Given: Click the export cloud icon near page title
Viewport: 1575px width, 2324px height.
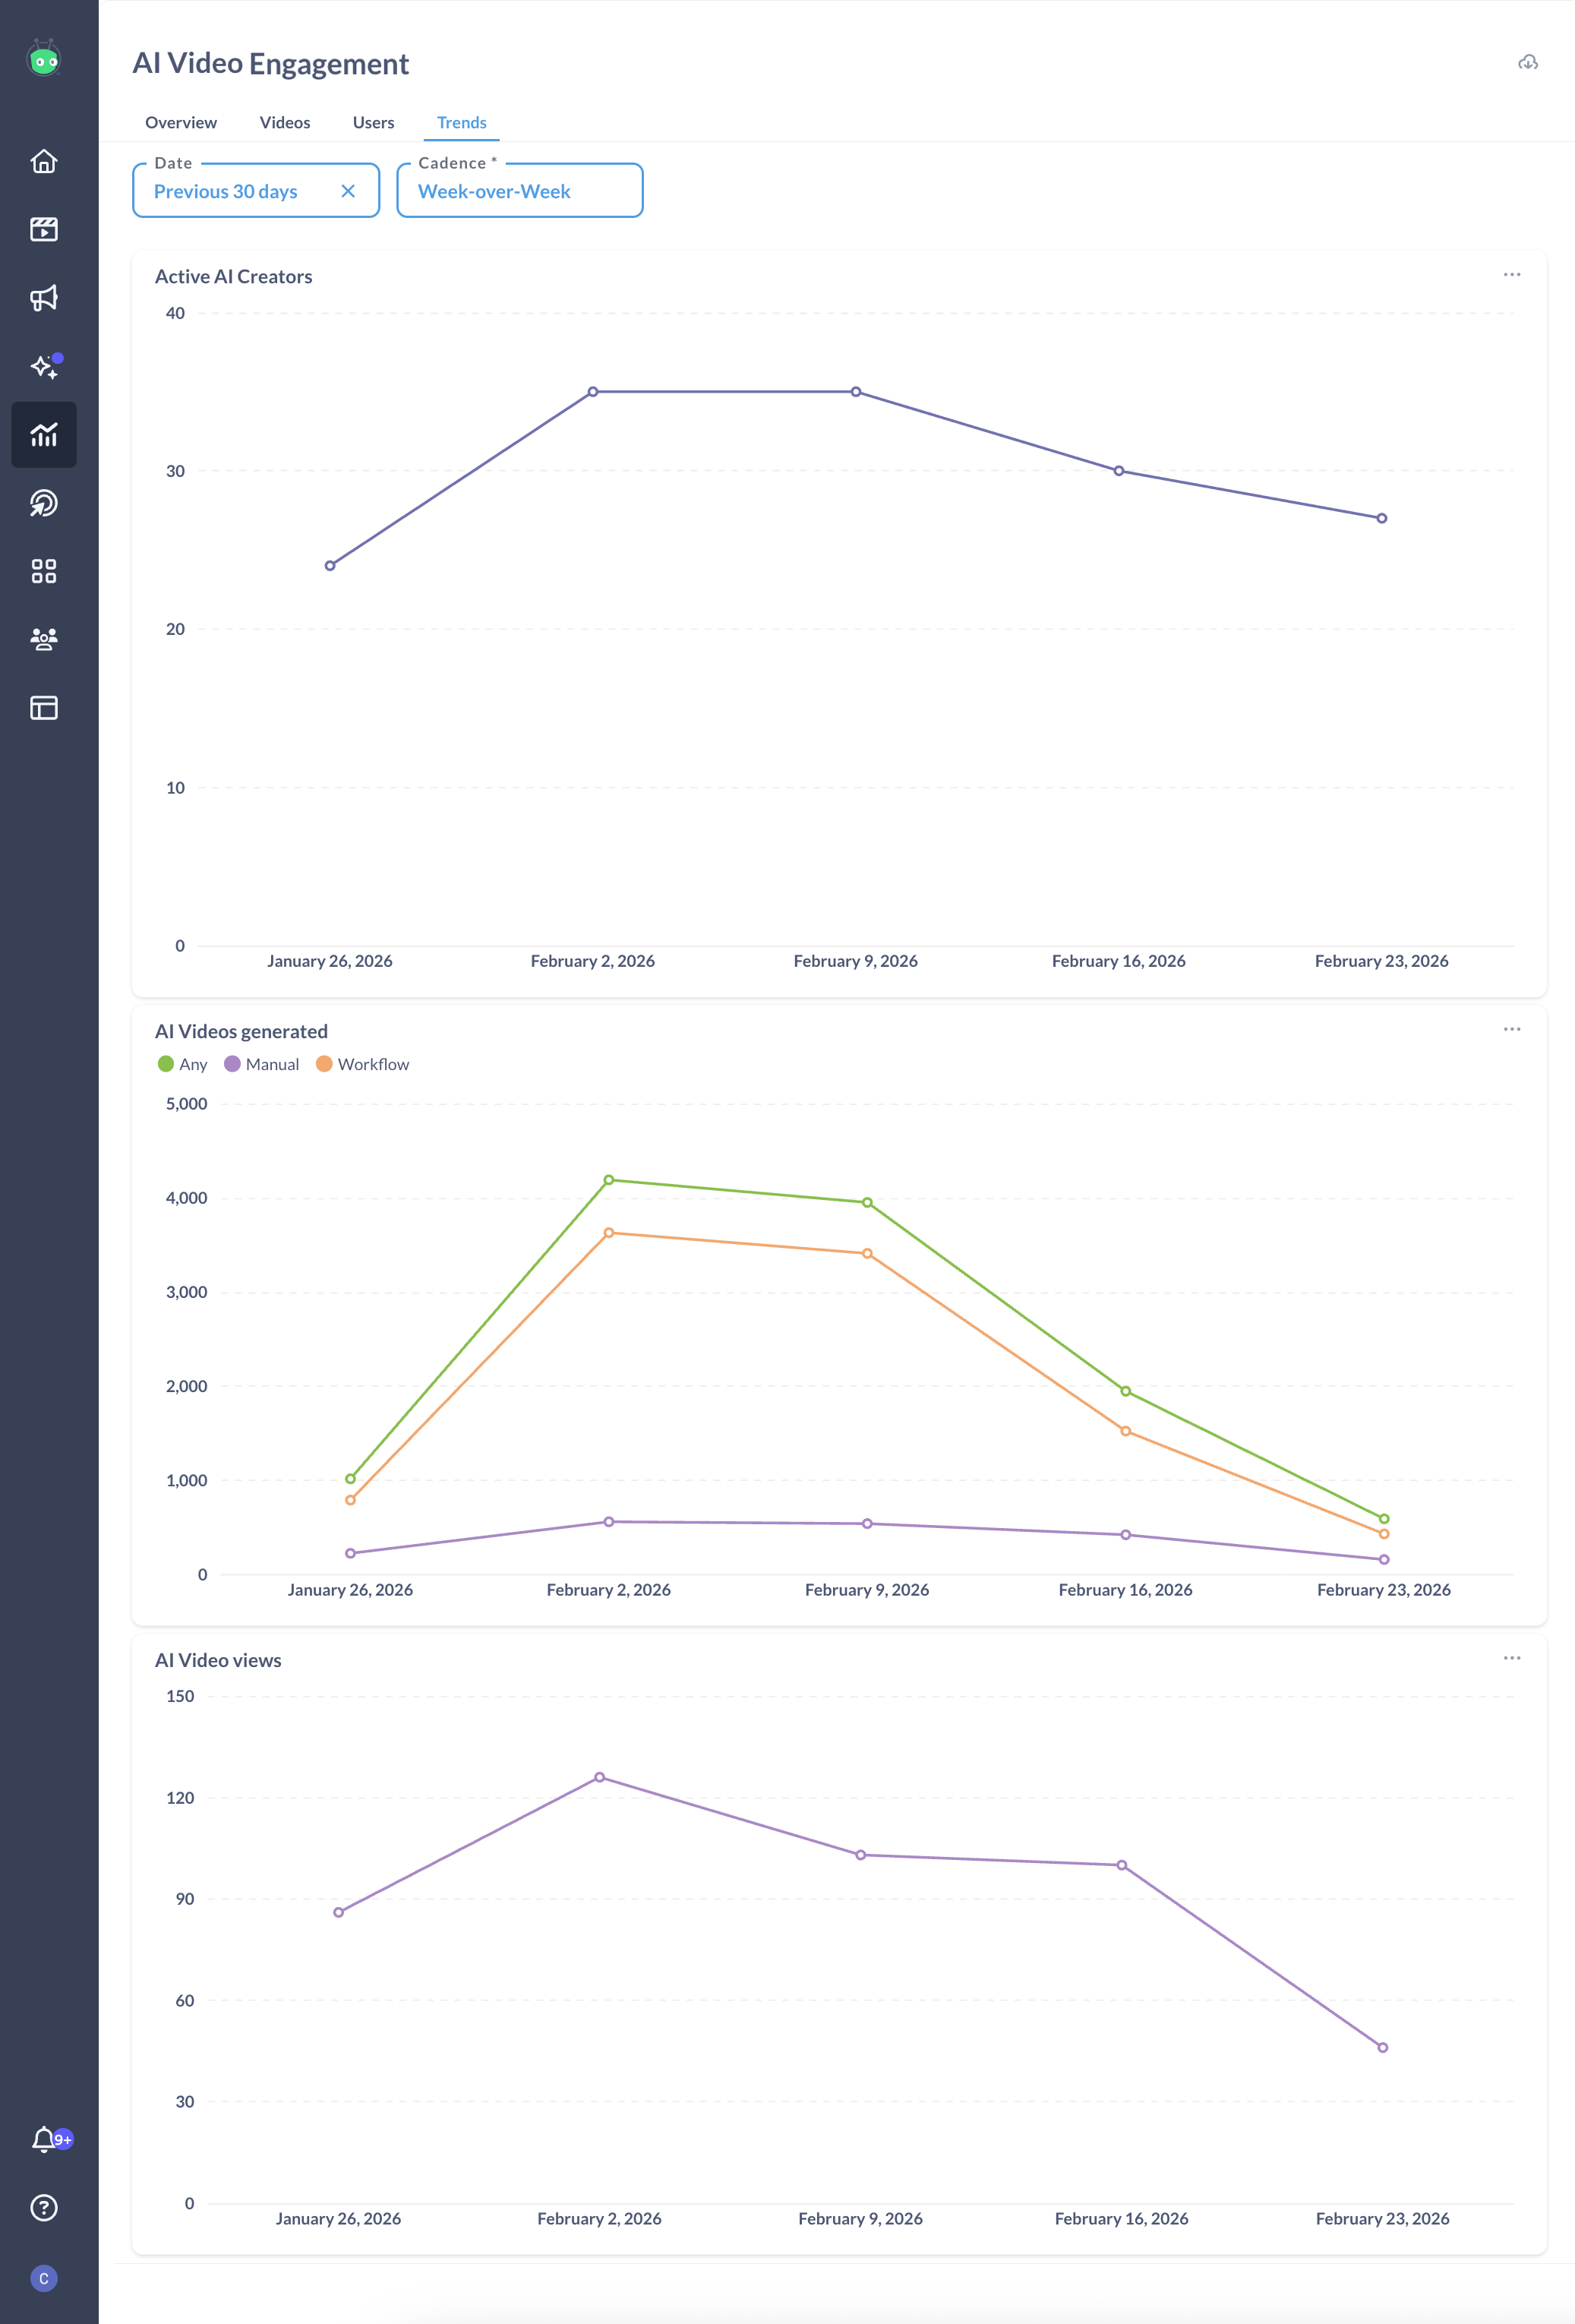Looking at the screenshot, I should pos(1528,63).
